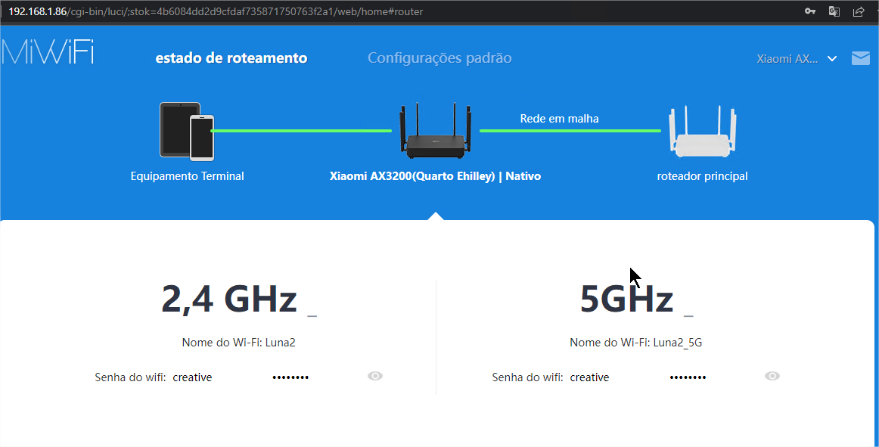Reveal the 2,4 GHz Wi-Fi password
879x447 pixels.
point(374,375)
